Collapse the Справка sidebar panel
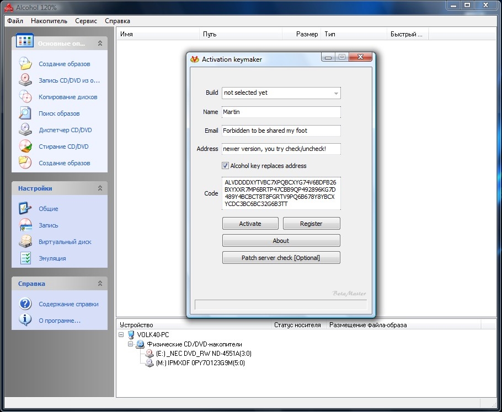This screenshot has width=502, height=412. point(100,284)
